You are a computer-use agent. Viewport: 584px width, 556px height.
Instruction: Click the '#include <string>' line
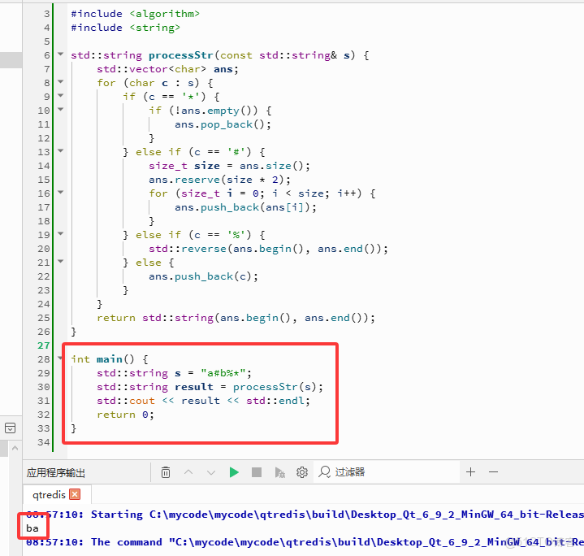point(126,28)
